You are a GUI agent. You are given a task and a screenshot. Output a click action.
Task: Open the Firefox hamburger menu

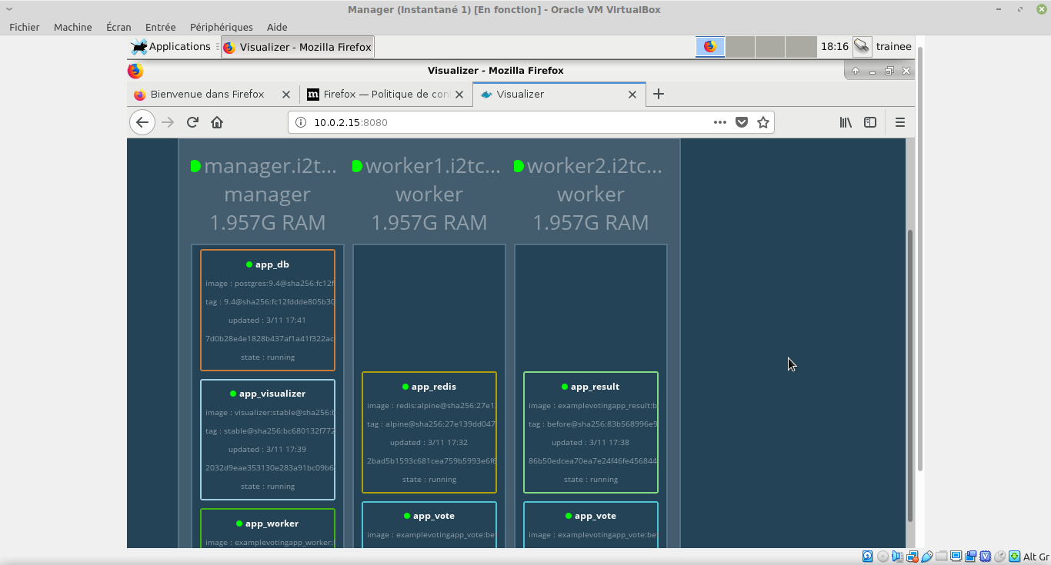coord(899,122)
